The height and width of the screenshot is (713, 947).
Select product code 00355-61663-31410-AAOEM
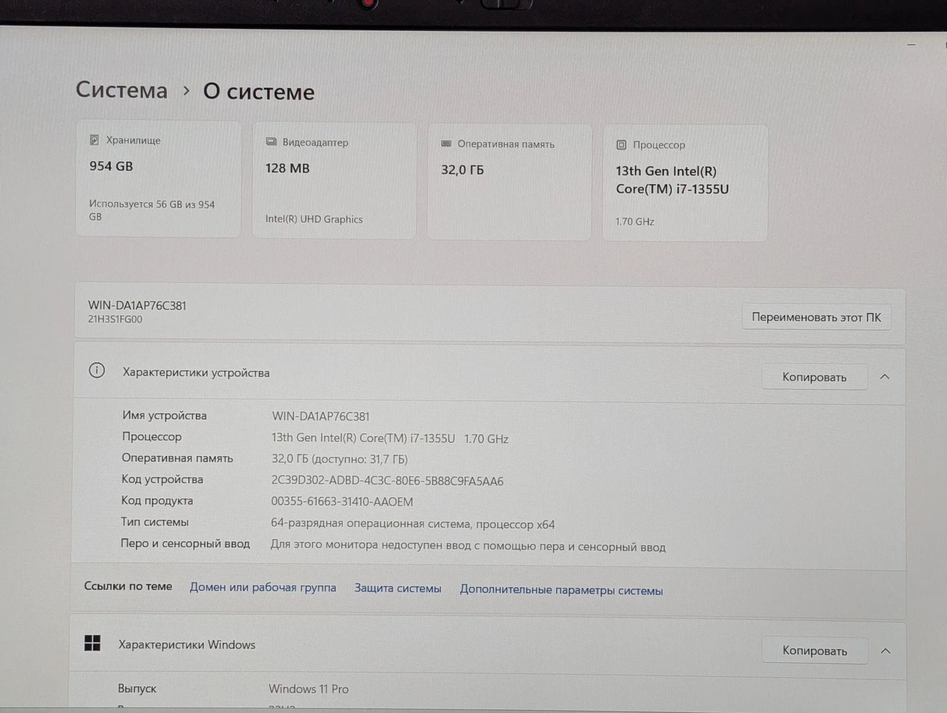tap(342, 501)
